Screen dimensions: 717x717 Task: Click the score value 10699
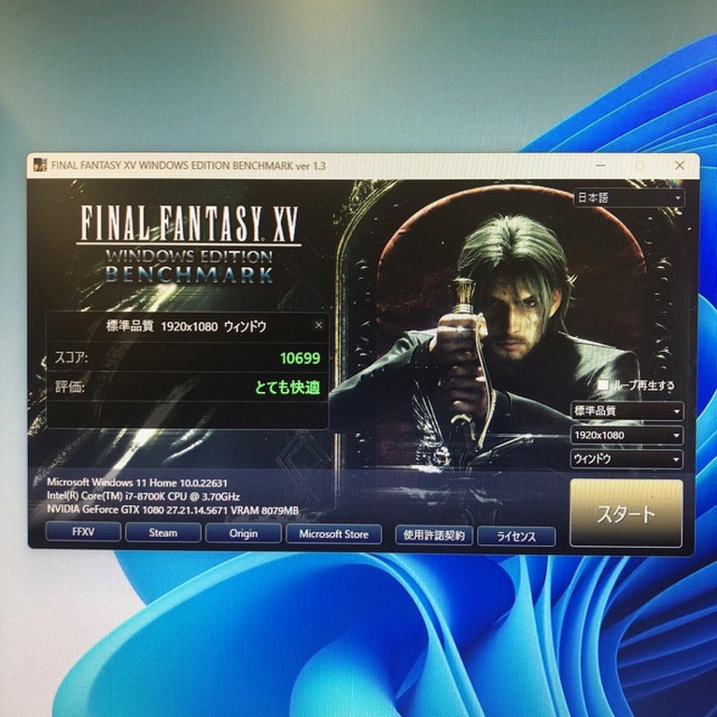pyautogui.click(x=300, y=358)
